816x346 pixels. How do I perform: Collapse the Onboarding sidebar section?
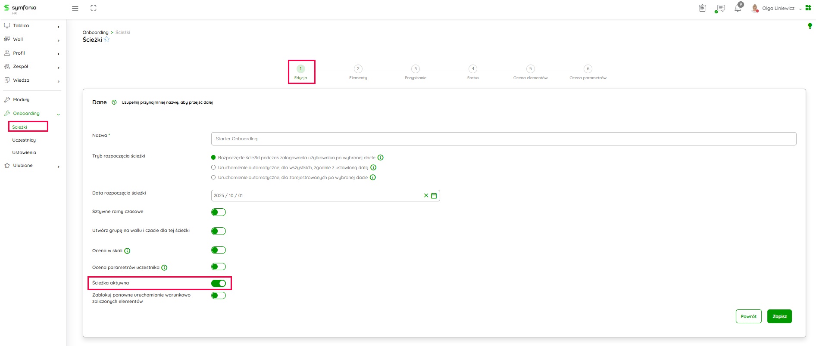pyautogui.click(x=58, y=114)
